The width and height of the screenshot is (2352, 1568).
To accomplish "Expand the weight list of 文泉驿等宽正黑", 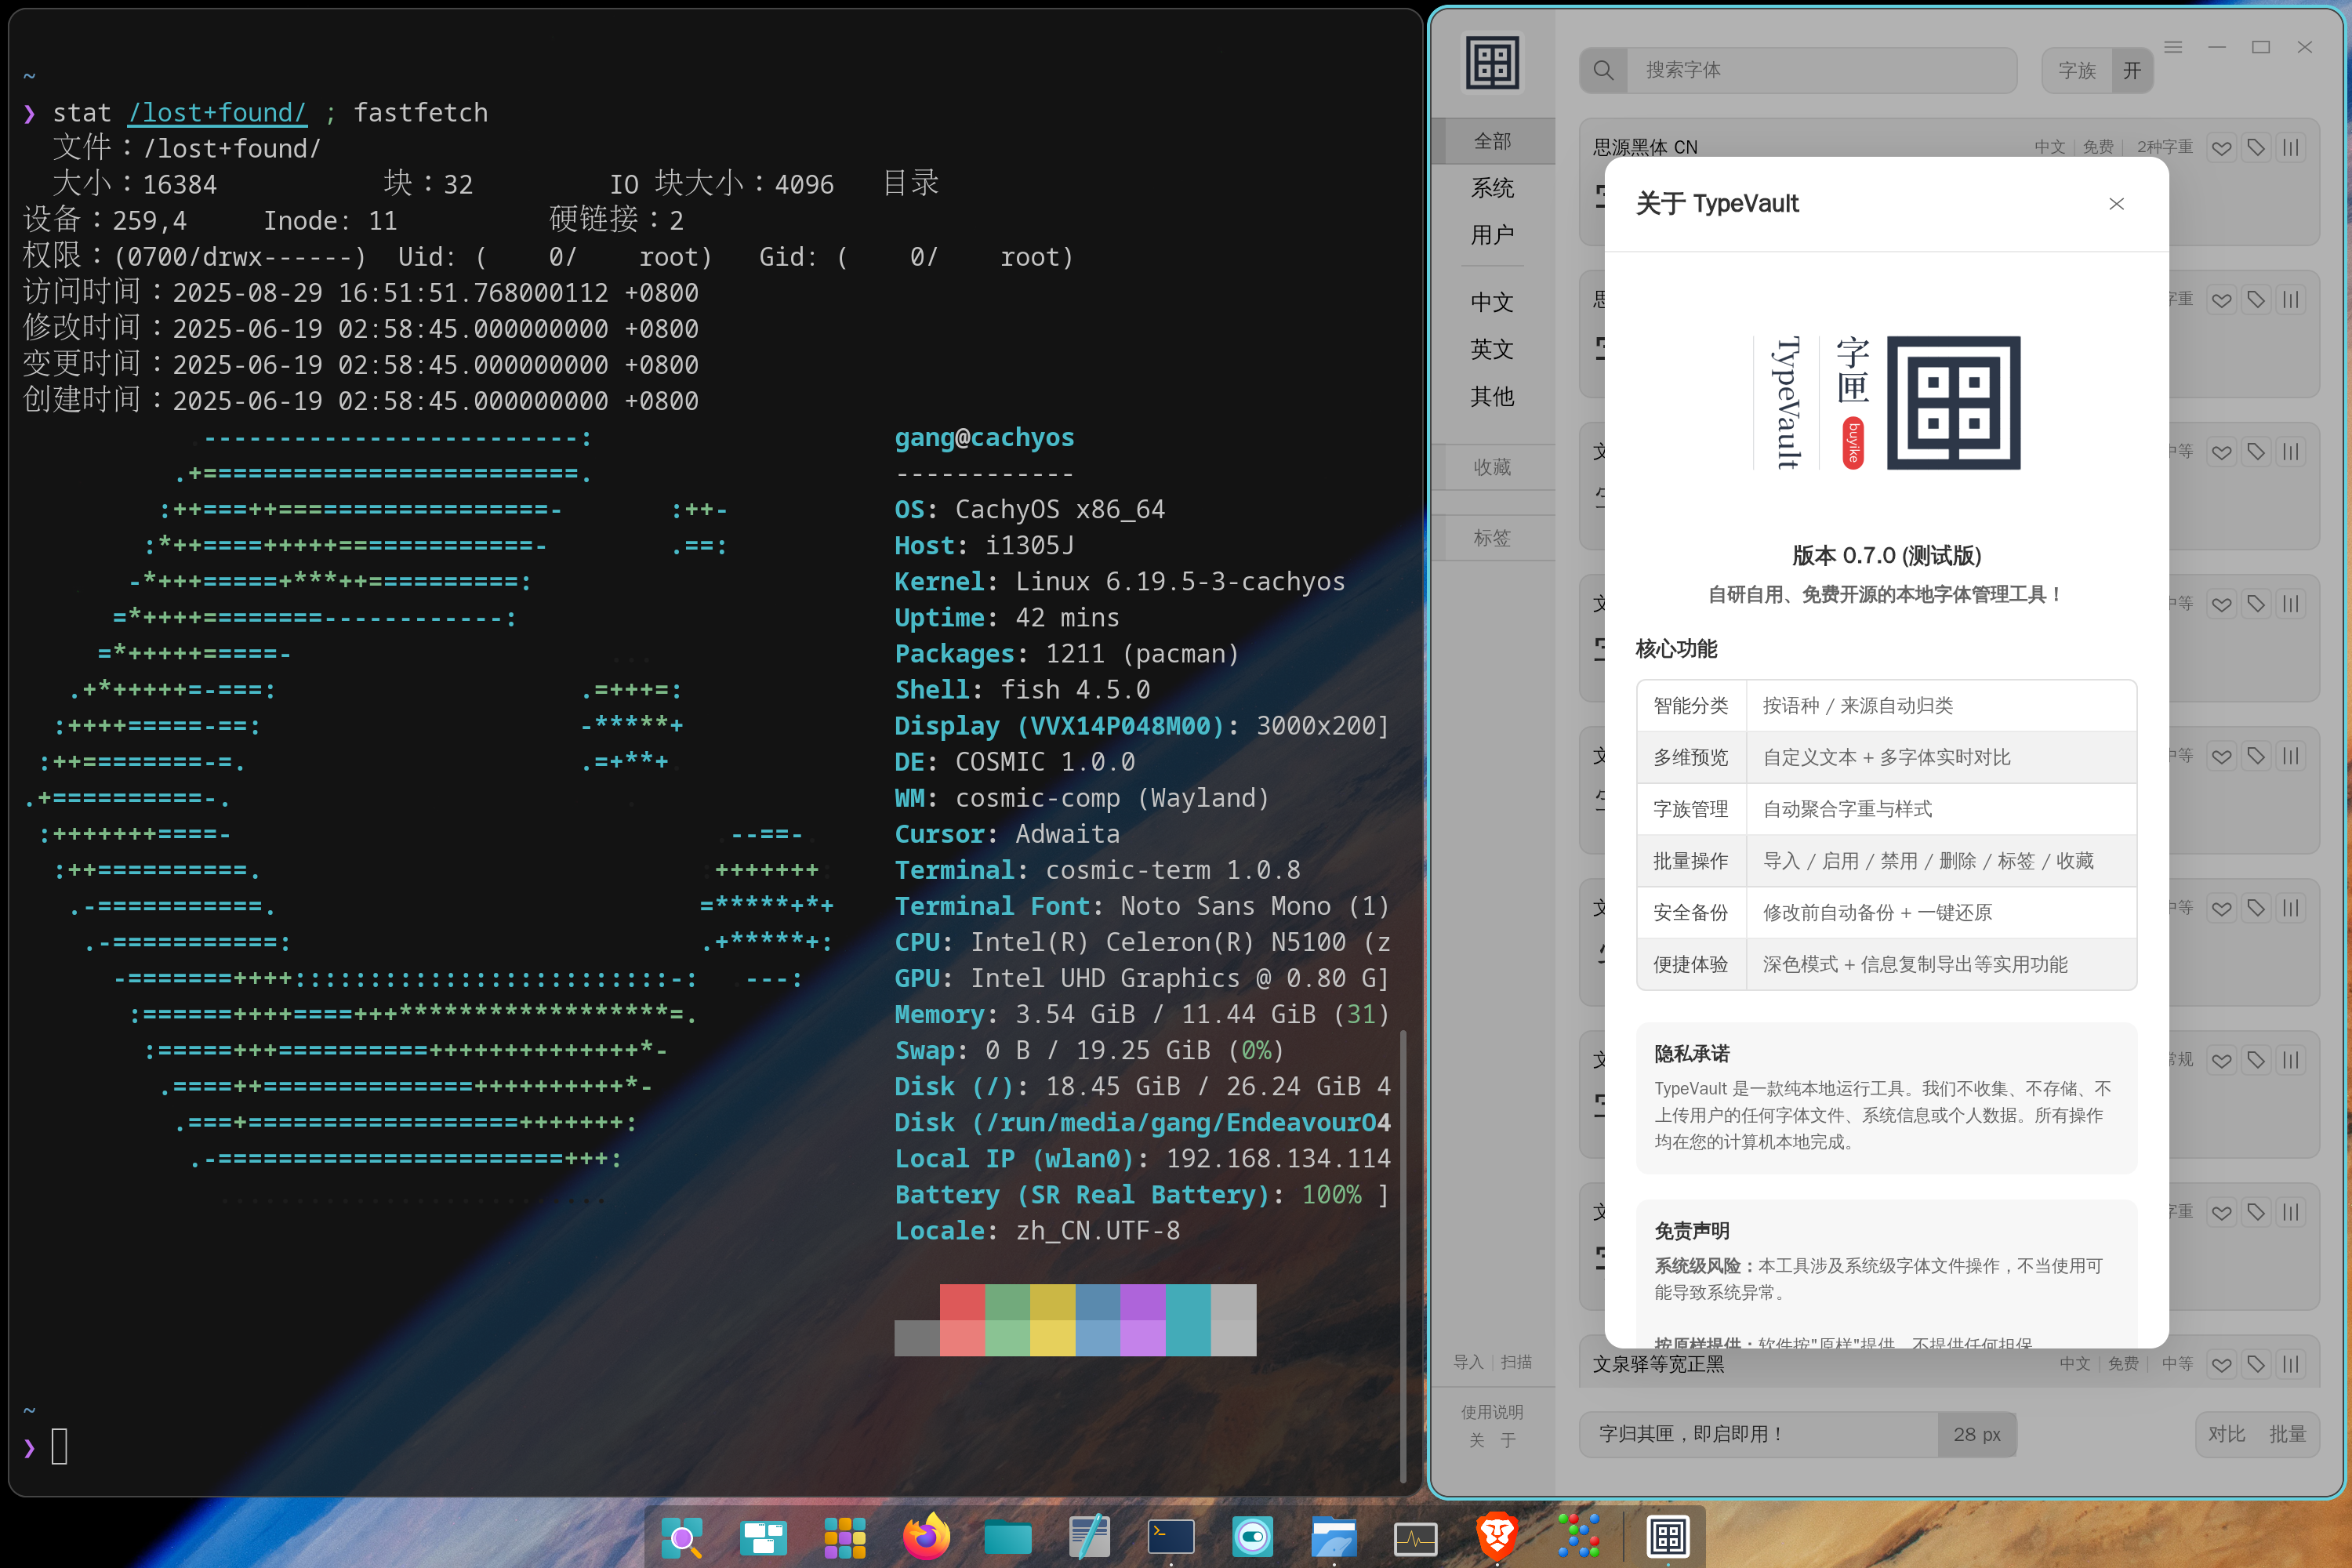I will [2291, 1363].
